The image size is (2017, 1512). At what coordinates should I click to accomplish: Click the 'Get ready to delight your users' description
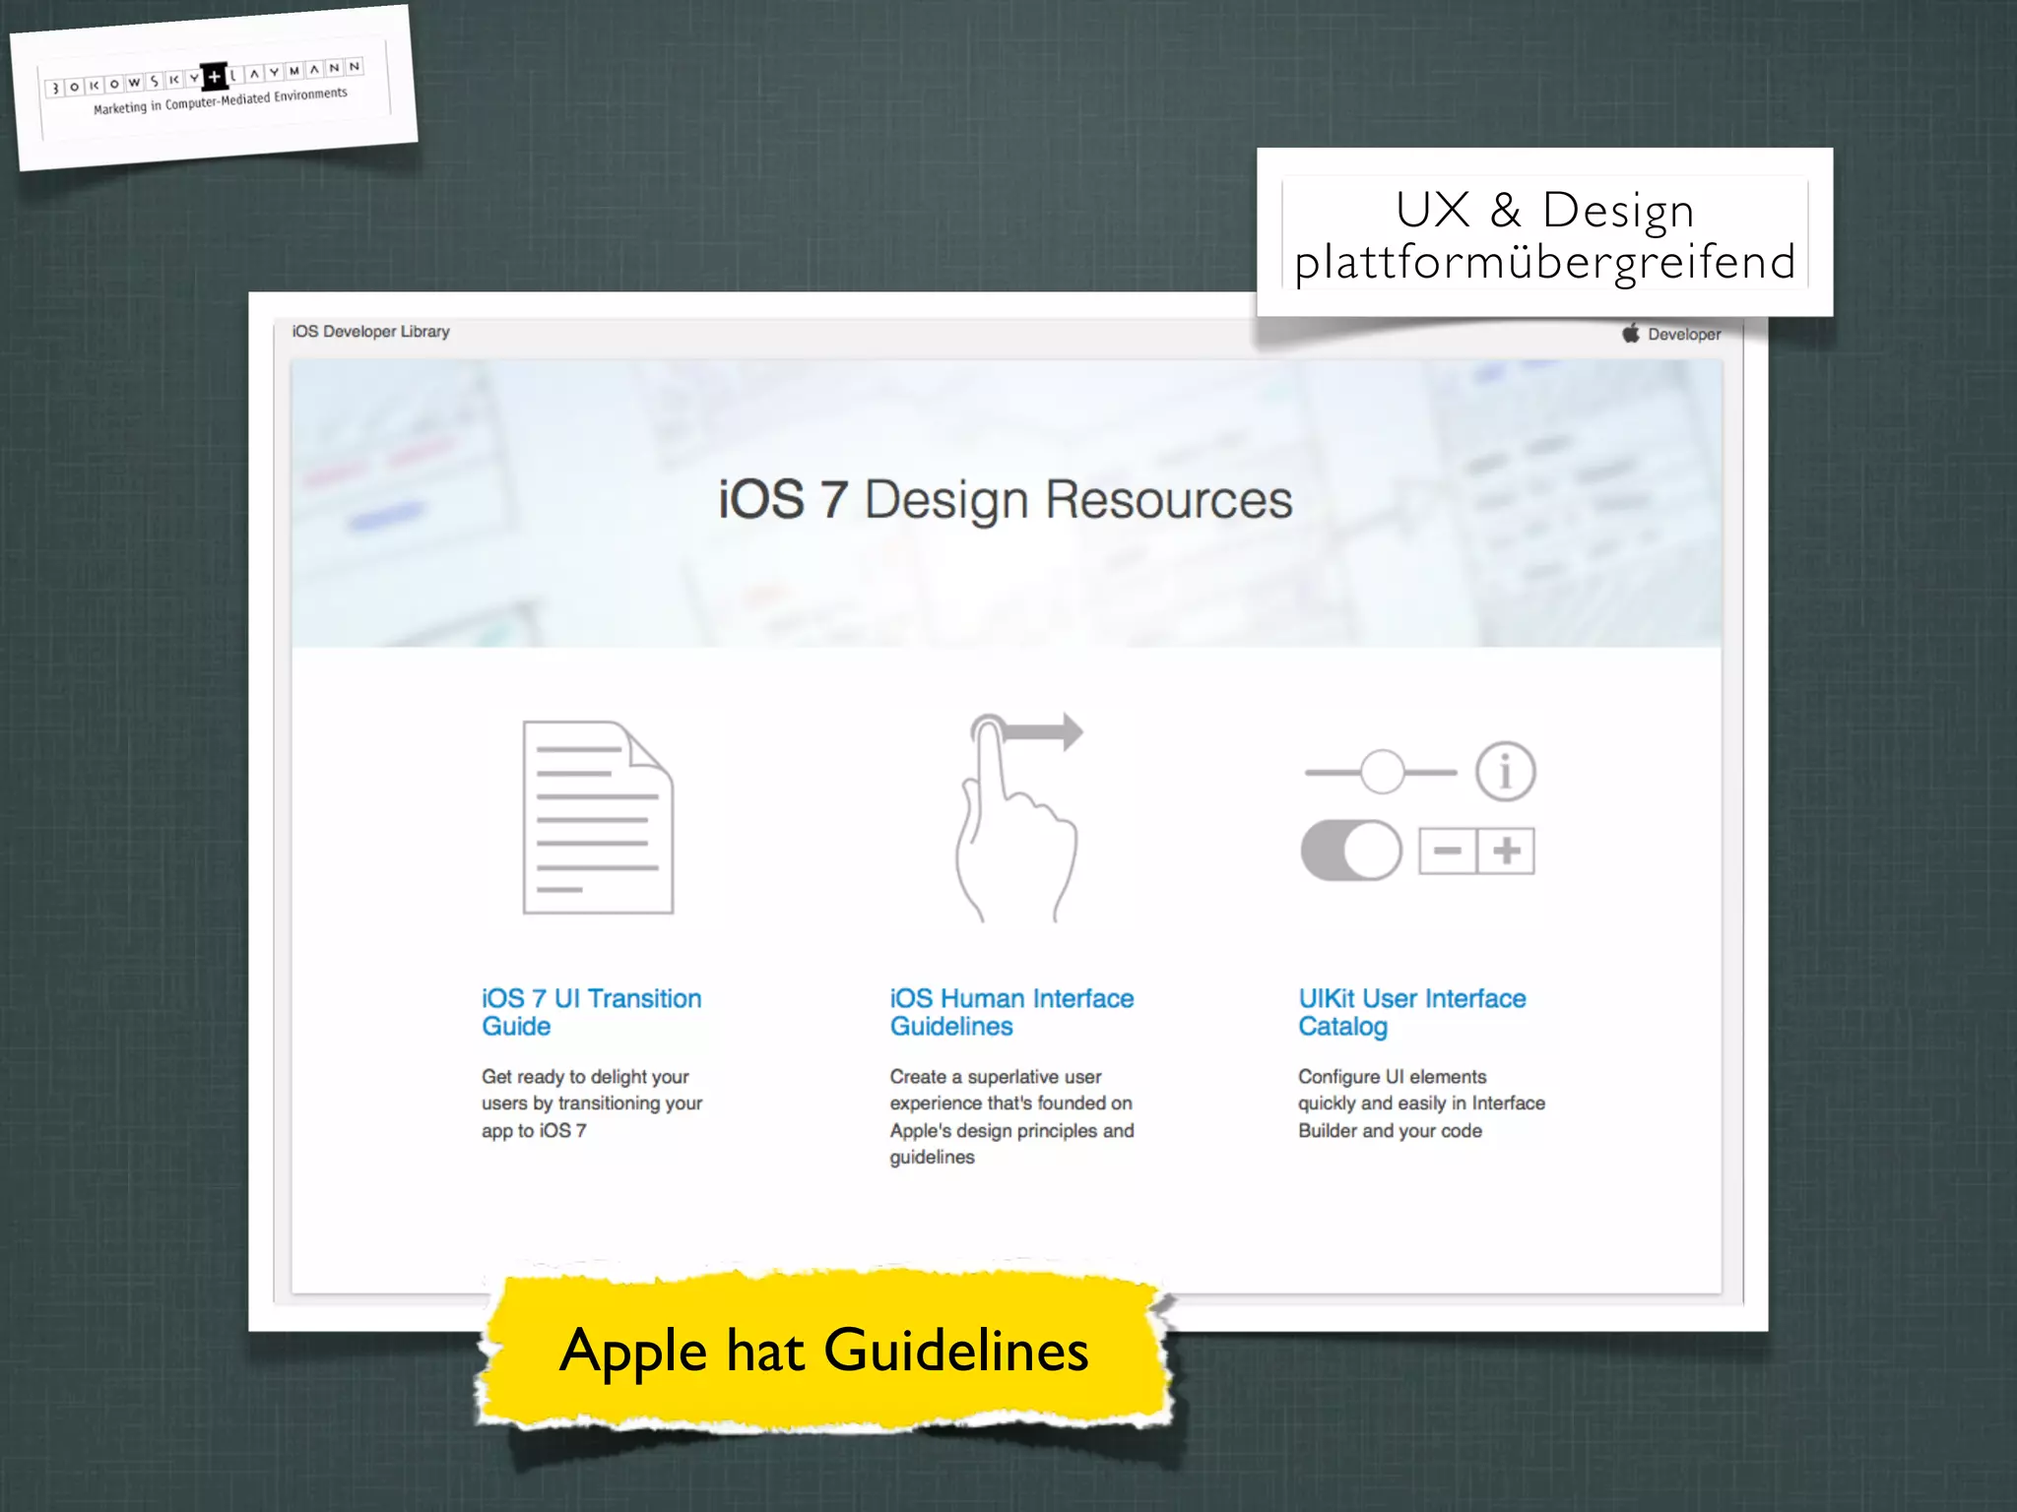pos(591,1103)
